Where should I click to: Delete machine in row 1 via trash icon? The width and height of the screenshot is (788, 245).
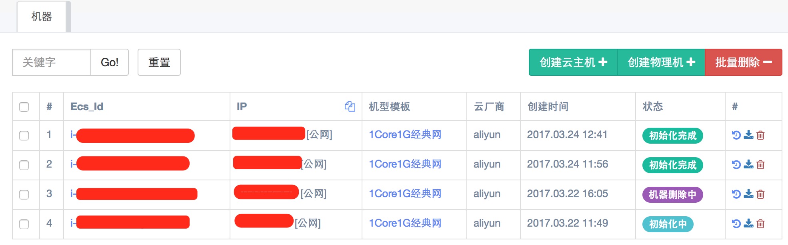point(760,135)
